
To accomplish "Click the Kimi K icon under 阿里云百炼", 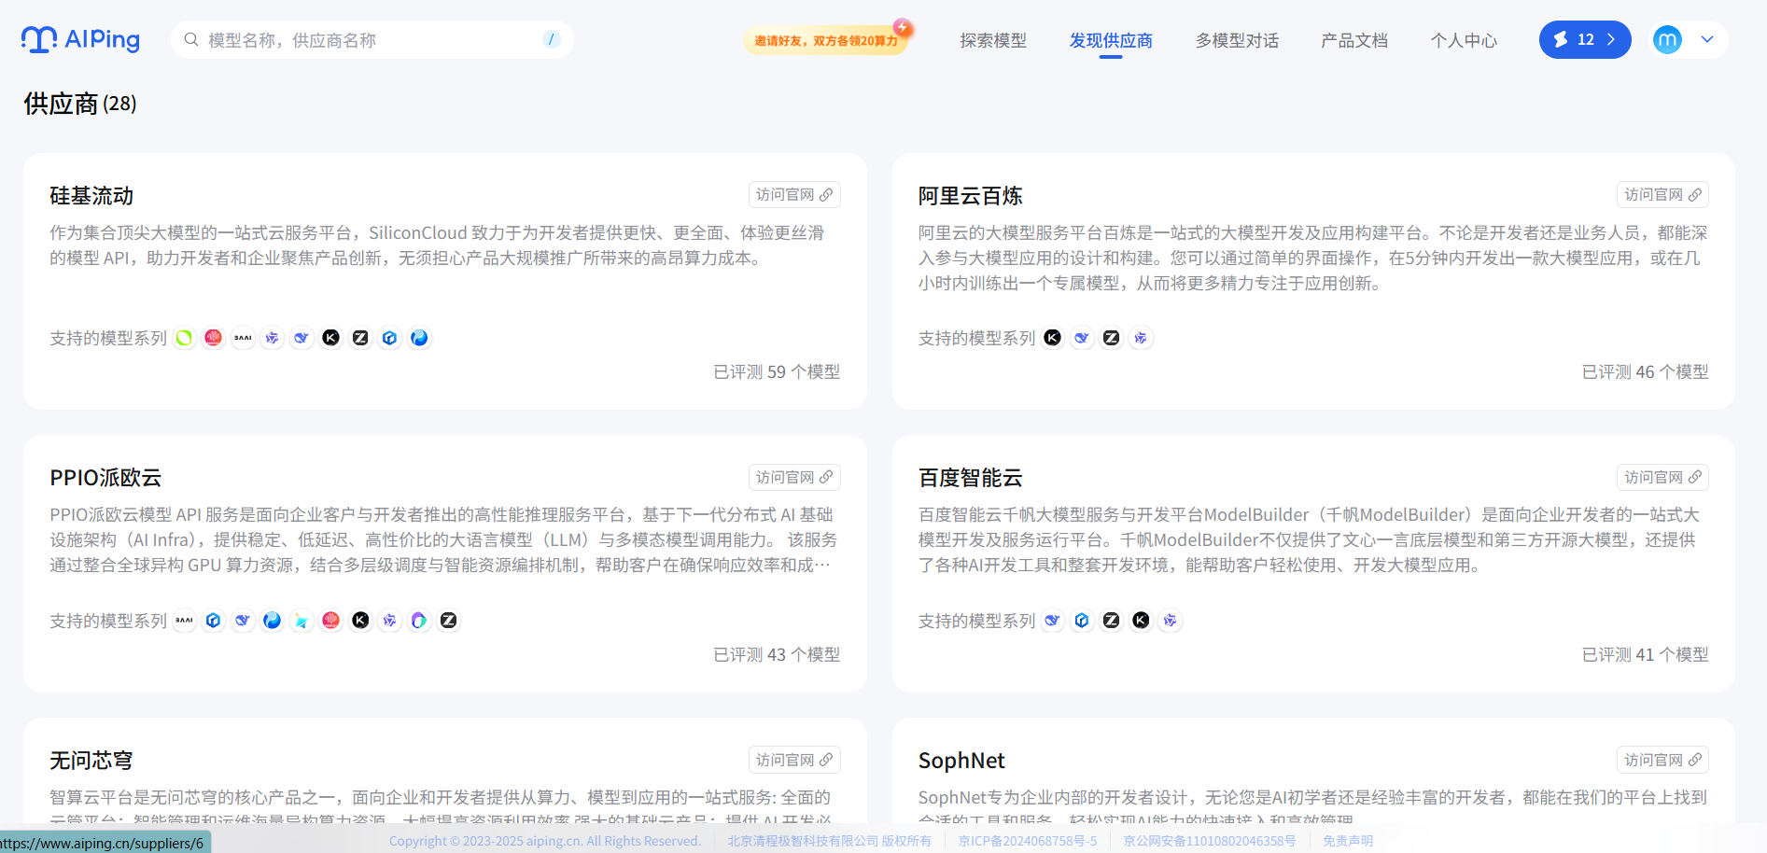I will (x=1053, y=338).
